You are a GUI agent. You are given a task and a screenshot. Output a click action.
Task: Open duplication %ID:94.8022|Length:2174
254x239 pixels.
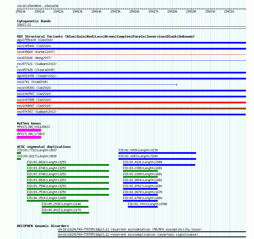65,213
